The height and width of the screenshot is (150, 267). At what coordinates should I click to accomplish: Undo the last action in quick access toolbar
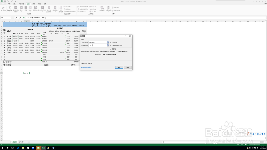(8, 1)
